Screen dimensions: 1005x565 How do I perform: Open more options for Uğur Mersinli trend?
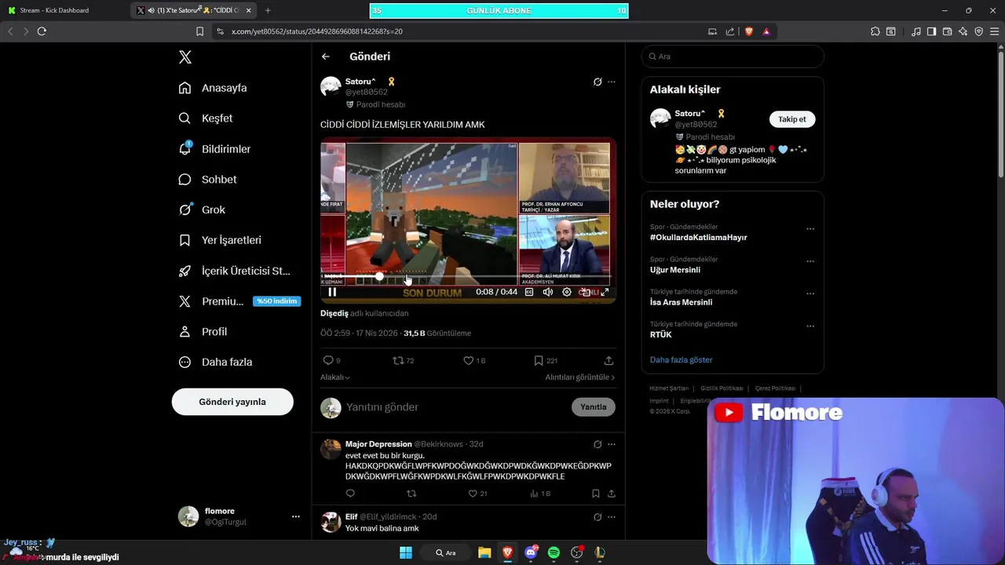[x=810, y=261]
